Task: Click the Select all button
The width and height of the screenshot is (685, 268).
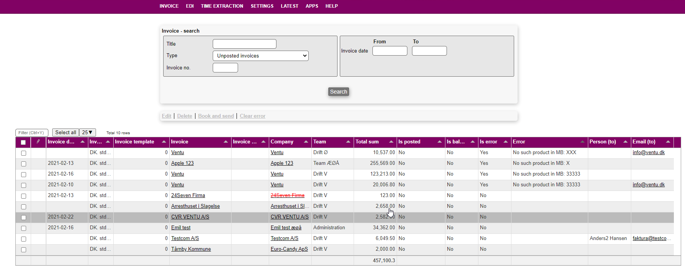Action: pyautogui.click(x=65, y=133)
